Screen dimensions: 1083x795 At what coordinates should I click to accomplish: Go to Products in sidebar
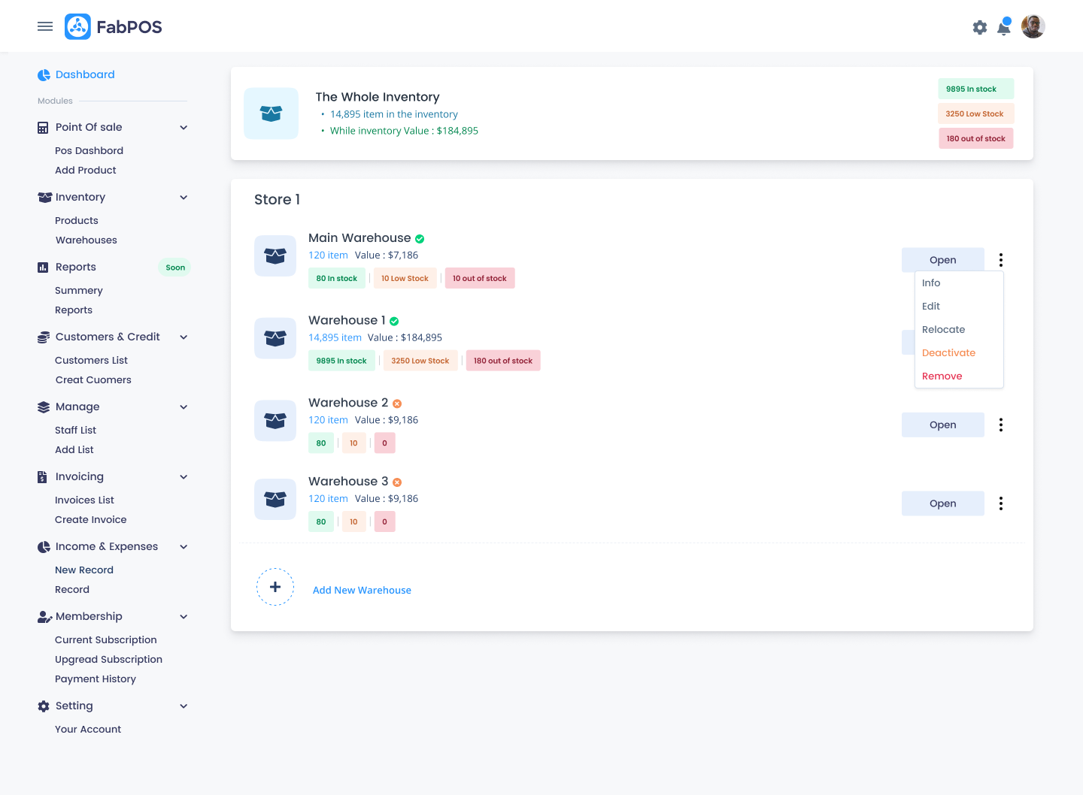(x=77, y=221)
